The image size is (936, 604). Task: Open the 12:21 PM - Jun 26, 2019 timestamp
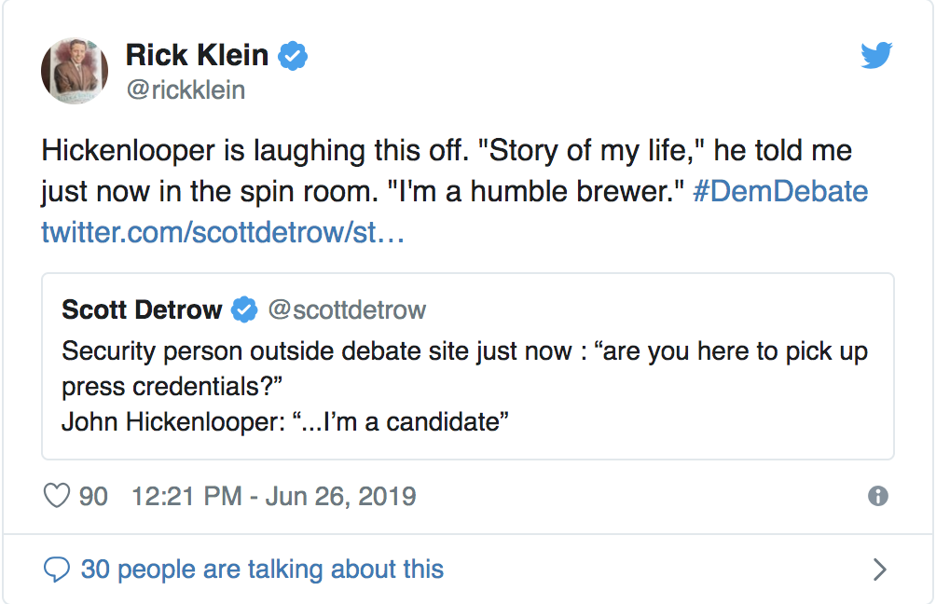[273, 497]
